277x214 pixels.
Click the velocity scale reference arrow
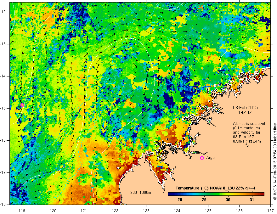click(243, 146)
